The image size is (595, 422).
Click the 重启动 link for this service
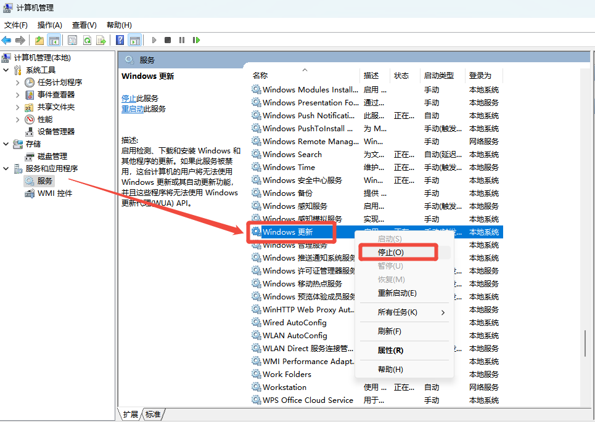pos(133,109)
